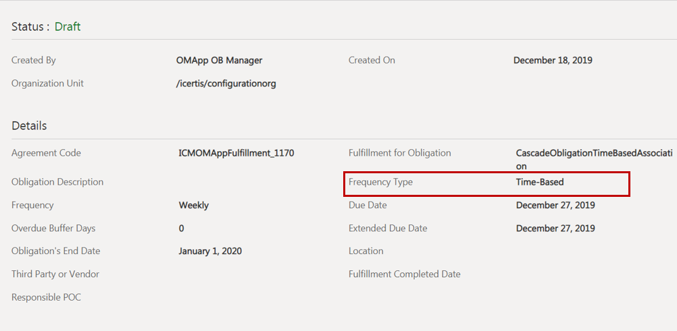Click the Responsible POC label
Viewport: 677px width, 331px height.
46,297
